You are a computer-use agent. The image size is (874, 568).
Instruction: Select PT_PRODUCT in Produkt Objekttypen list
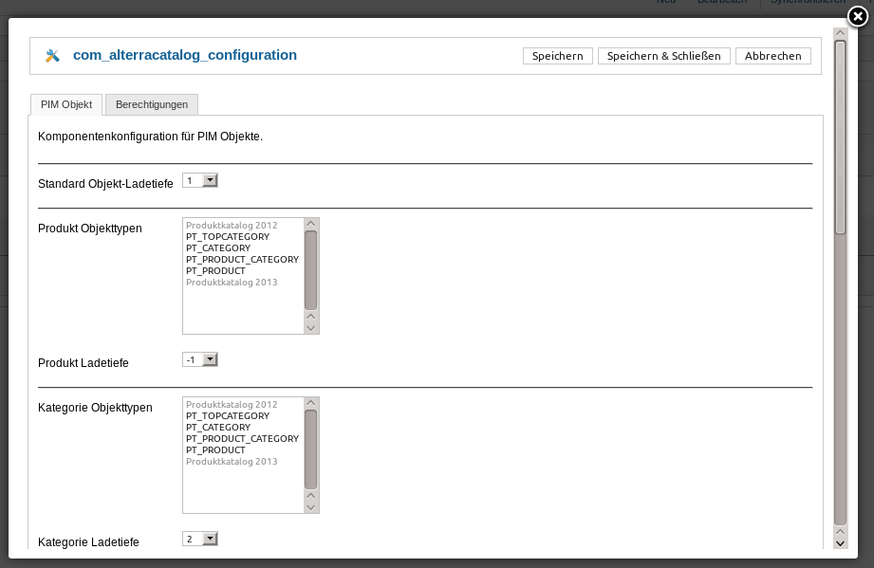pos(215,271)
